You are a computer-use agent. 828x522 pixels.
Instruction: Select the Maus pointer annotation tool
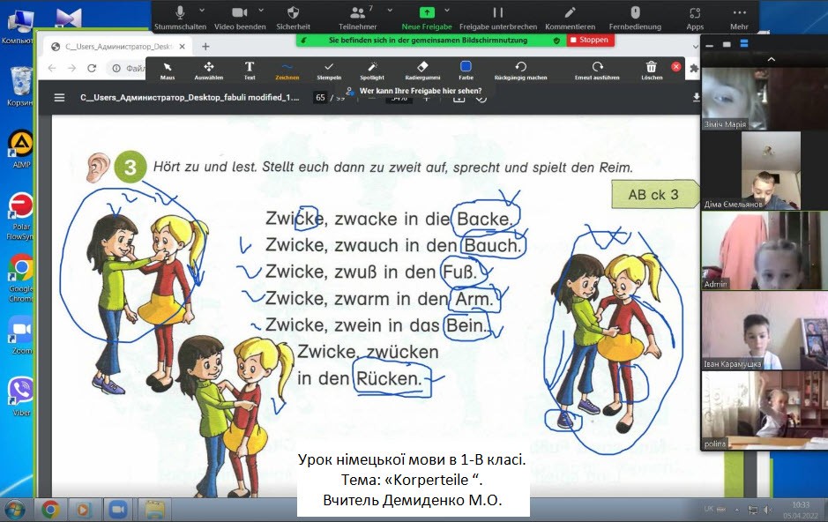coord(168,70)
